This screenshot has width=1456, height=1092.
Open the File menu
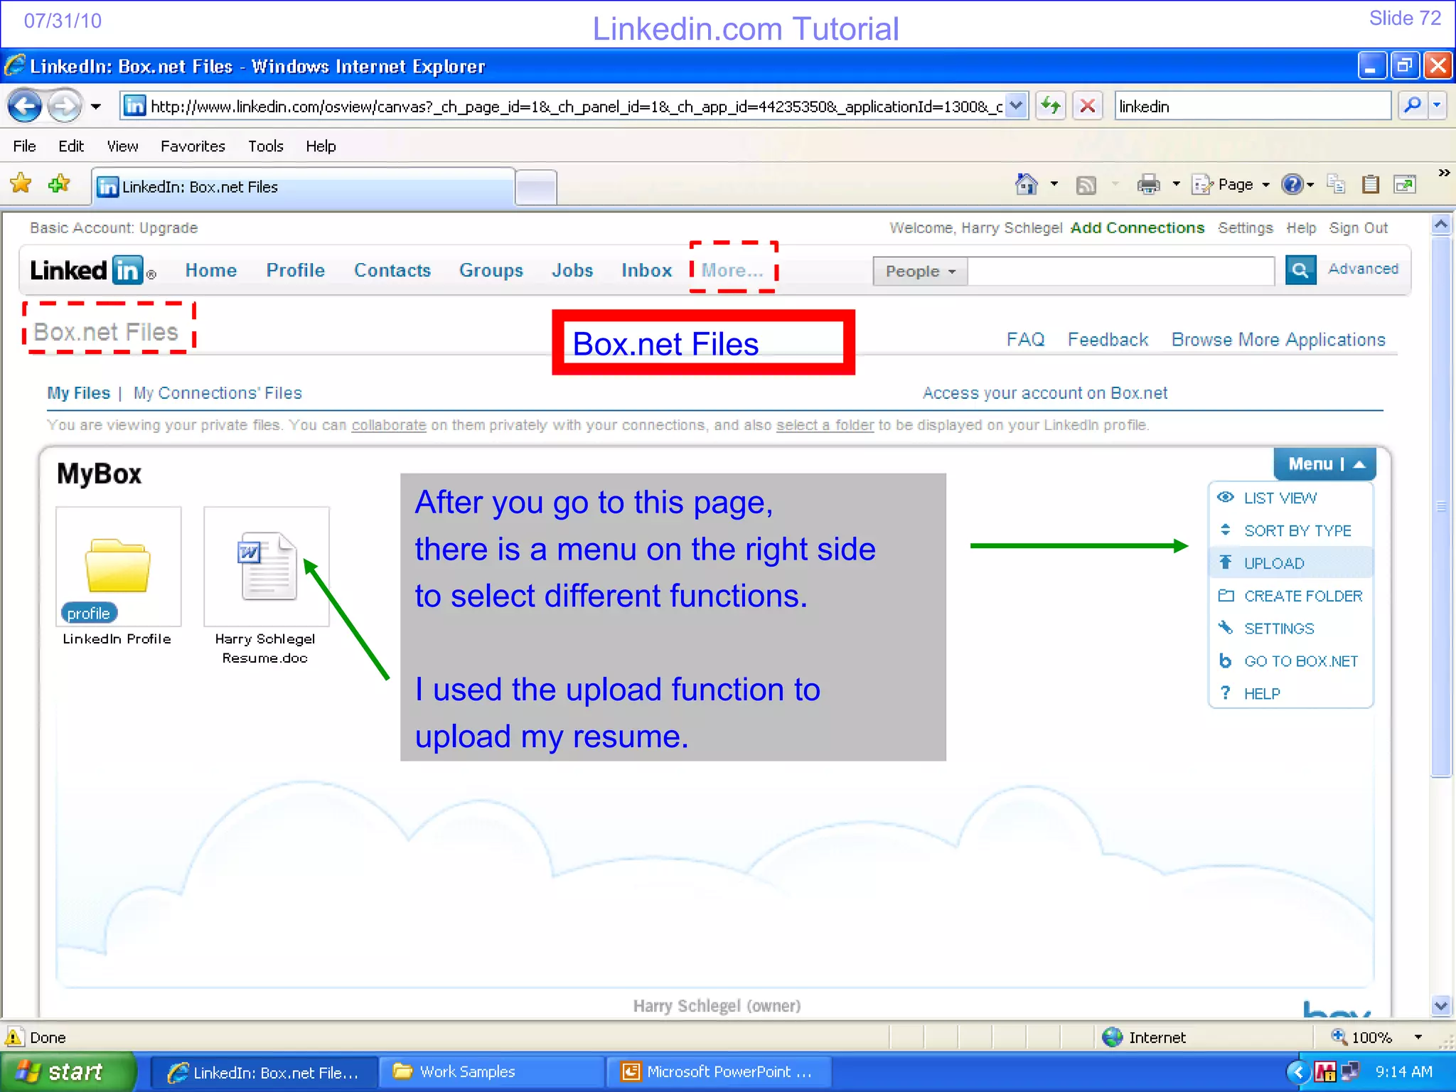pyautogui.click(x=24, y=146)
